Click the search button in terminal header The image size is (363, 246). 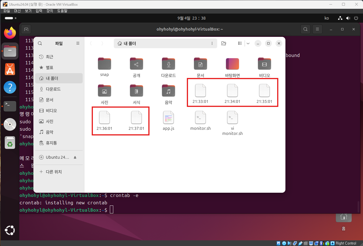pyautogui.click(x=305, y=29)
